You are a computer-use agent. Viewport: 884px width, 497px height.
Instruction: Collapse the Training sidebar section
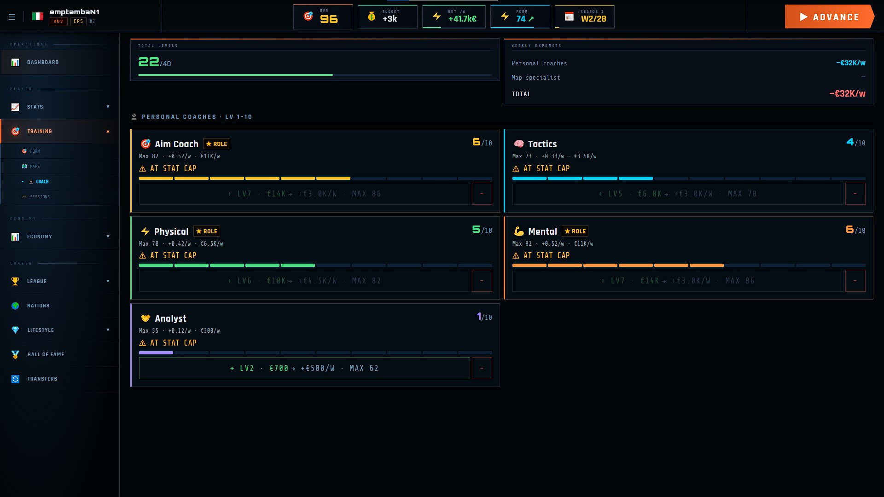click(108, 131)
